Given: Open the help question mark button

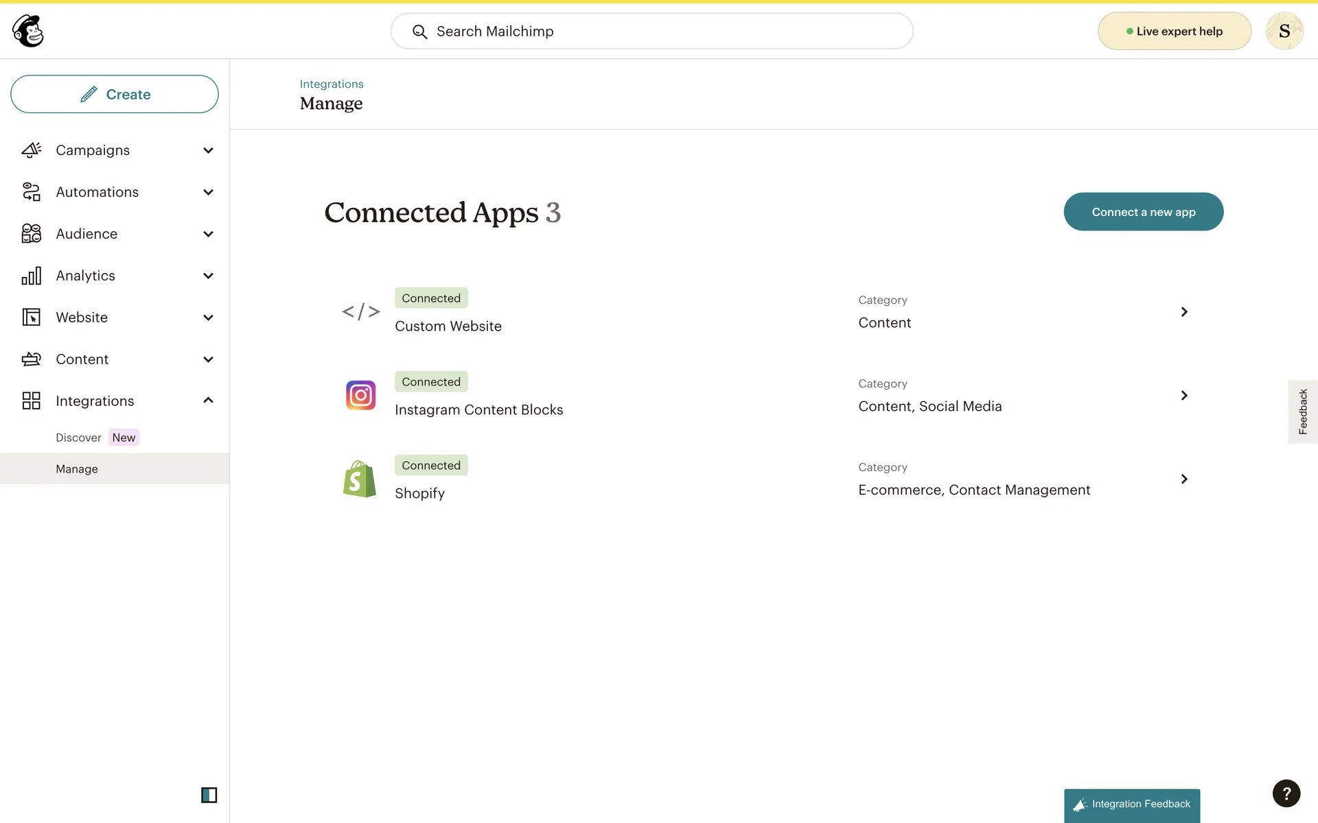Looking at the screenshot, I should tap(1286, 794).
